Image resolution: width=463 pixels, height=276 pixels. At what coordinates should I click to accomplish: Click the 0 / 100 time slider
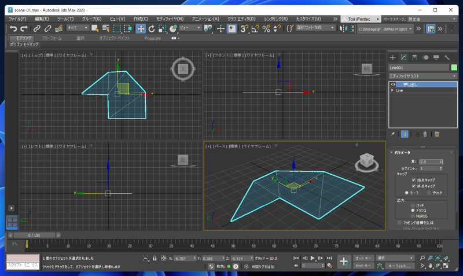tap(34, 235)
